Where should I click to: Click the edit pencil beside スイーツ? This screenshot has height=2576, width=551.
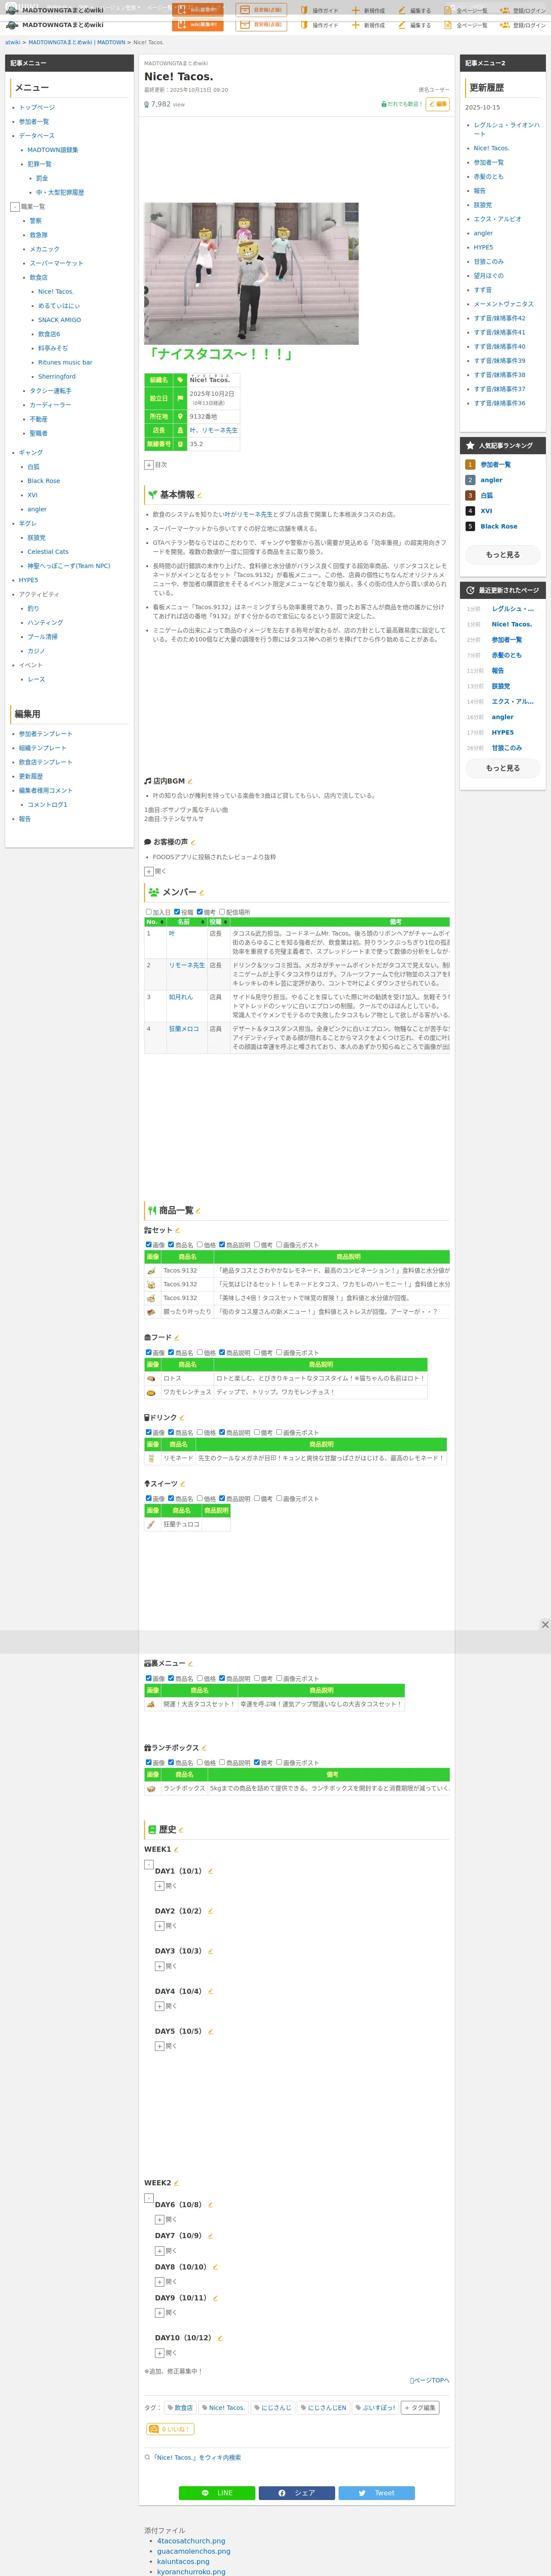(183, 1484)
